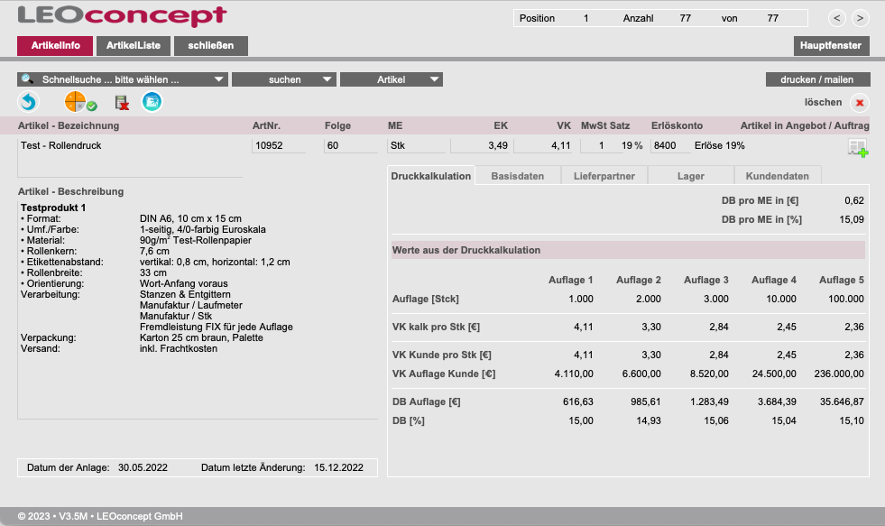The width and height of the screenshot is (885, 526).
Task: Add article to Angebot/Auftrag via plus icon
Action: 858,149
